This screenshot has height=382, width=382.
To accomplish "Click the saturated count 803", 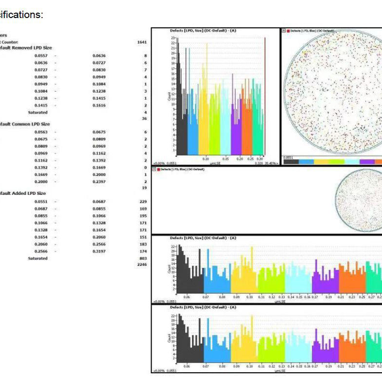I will (143, 258).
